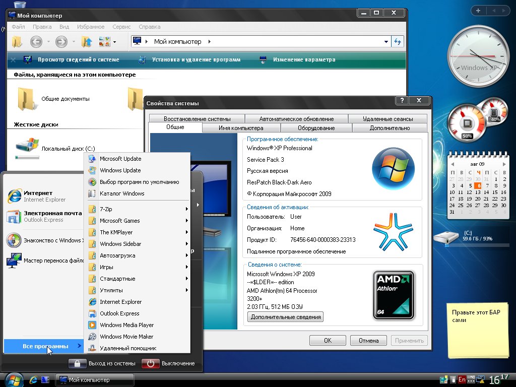Screen dimensions: 516x387
Task: Click Интернет Internet Explorer pinned item
Action: 44,196
